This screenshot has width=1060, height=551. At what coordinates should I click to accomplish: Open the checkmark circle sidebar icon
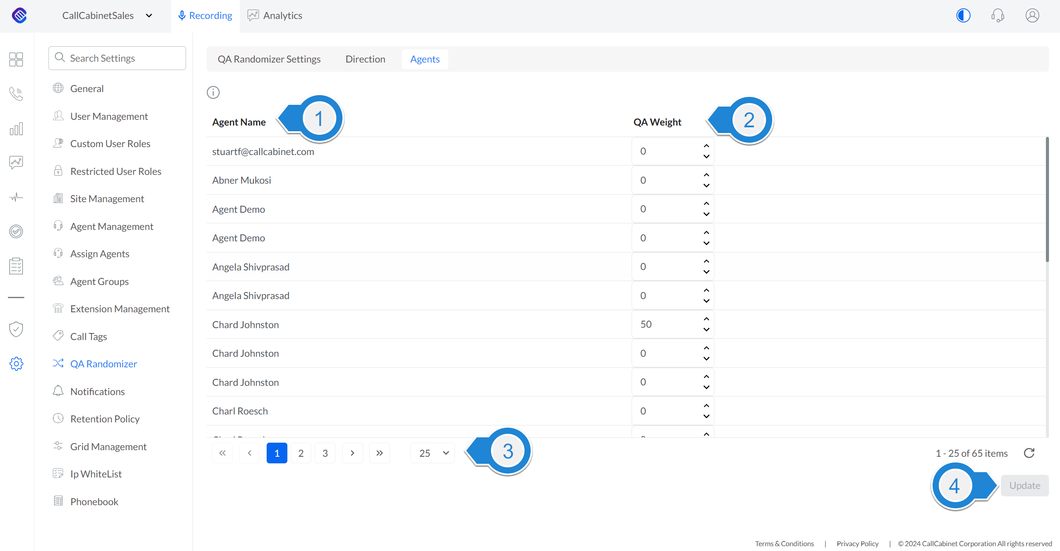pos(16,231)
